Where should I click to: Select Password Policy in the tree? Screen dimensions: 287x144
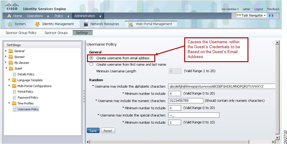point(28,97)
